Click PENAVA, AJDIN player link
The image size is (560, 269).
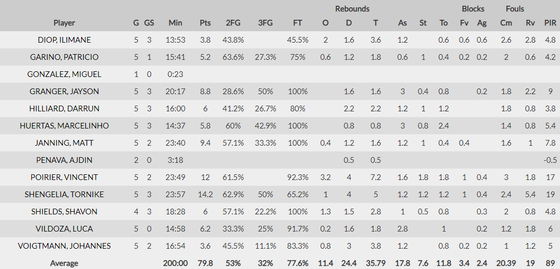pos(64,160)
